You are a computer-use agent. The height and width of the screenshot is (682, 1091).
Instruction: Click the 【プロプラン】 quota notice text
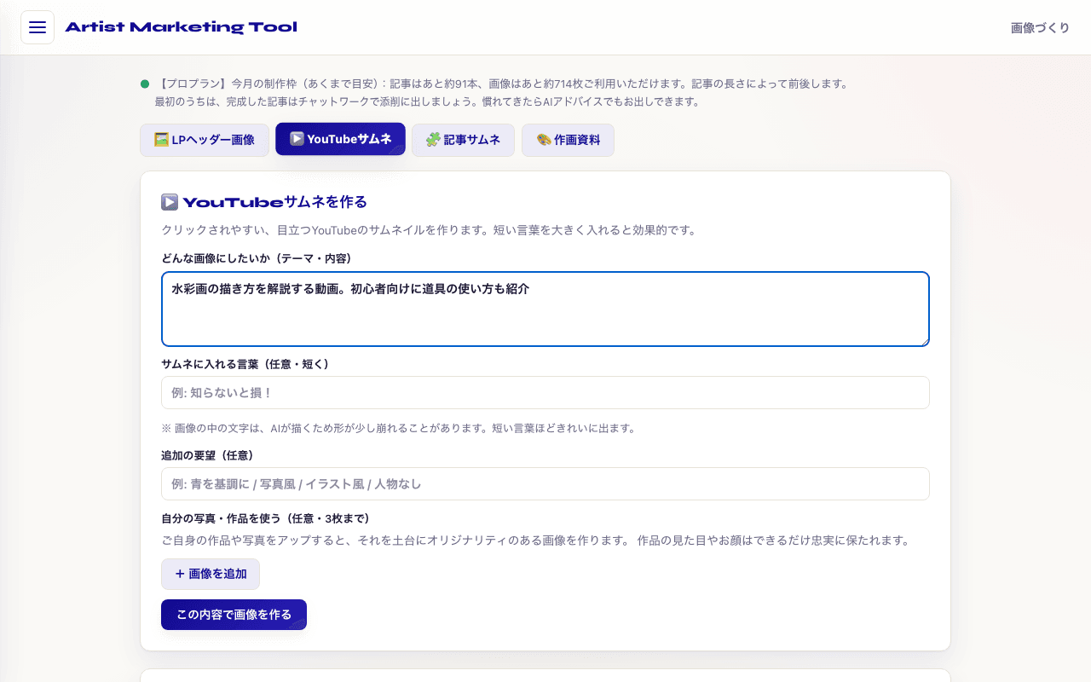point(503,84)
